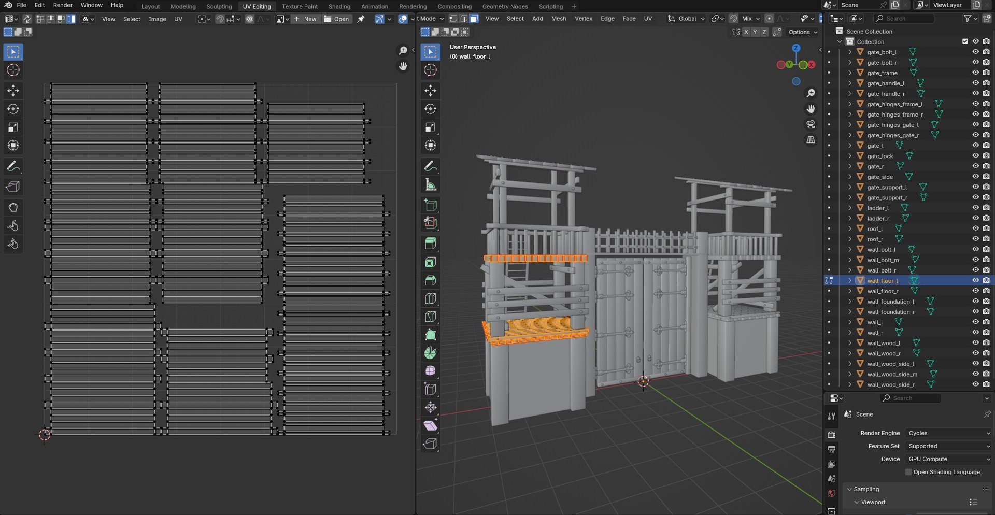The height and width of the screenshot is (515, 995).
Task: Select the Measure tool in 3D viewport
Action: click(x=430, y=184)
